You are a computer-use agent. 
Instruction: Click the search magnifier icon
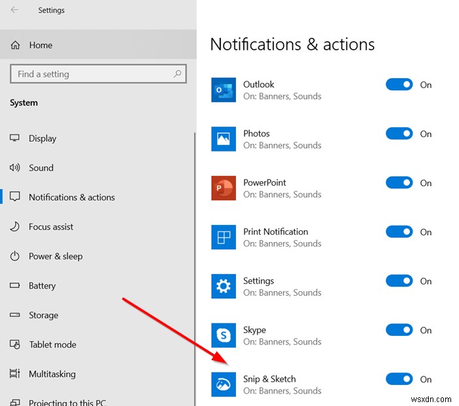177,73
